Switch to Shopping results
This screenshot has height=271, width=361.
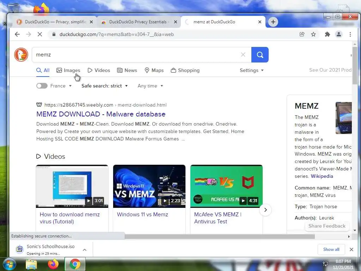tap(185, 70)
